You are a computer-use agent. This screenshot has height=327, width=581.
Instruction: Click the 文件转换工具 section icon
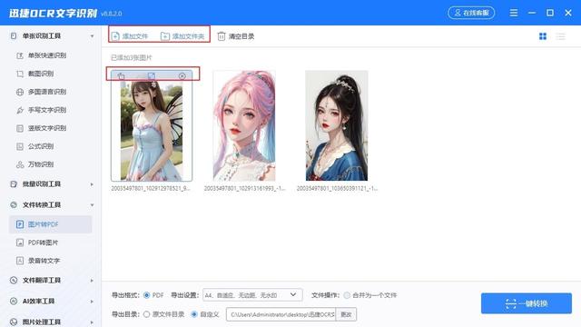tap(14, 204)
